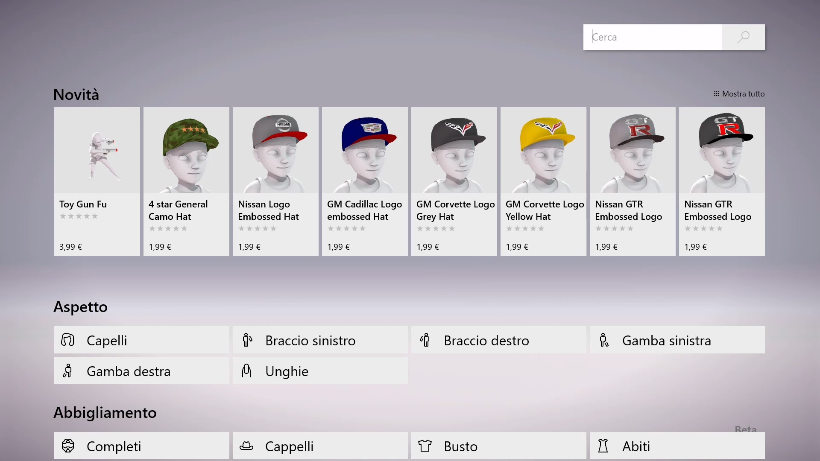This screenshot has height=461, width=820.
Task: Click the Capelli hair icon
Action: pos(67,340)
